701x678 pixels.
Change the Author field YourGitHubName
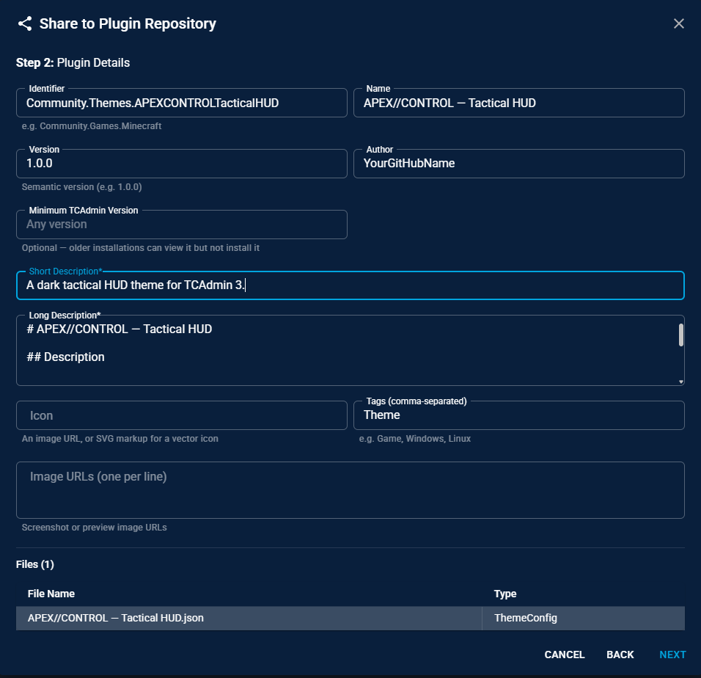point(518,164)
